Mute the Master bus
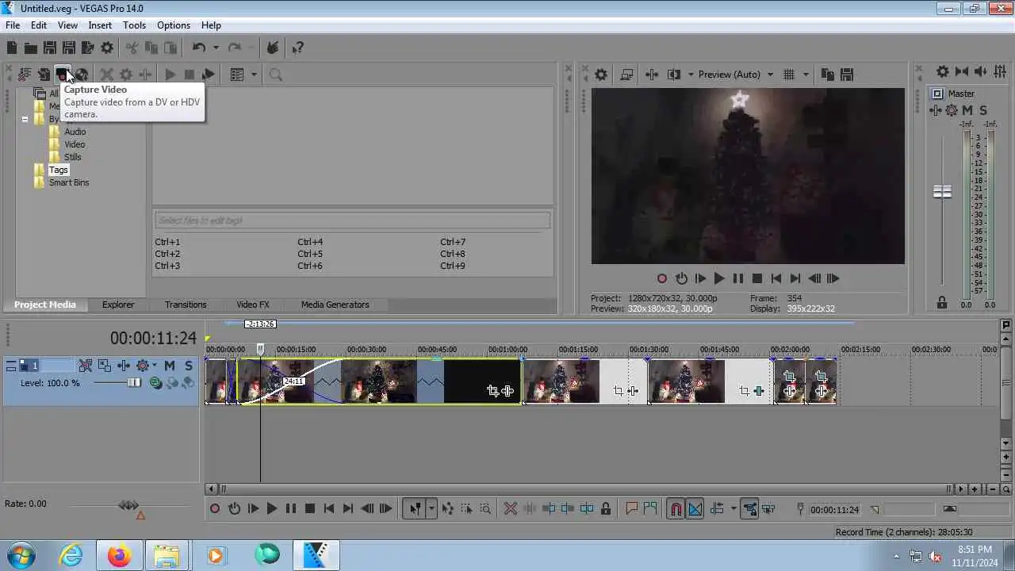 click(x=967, y=110)
